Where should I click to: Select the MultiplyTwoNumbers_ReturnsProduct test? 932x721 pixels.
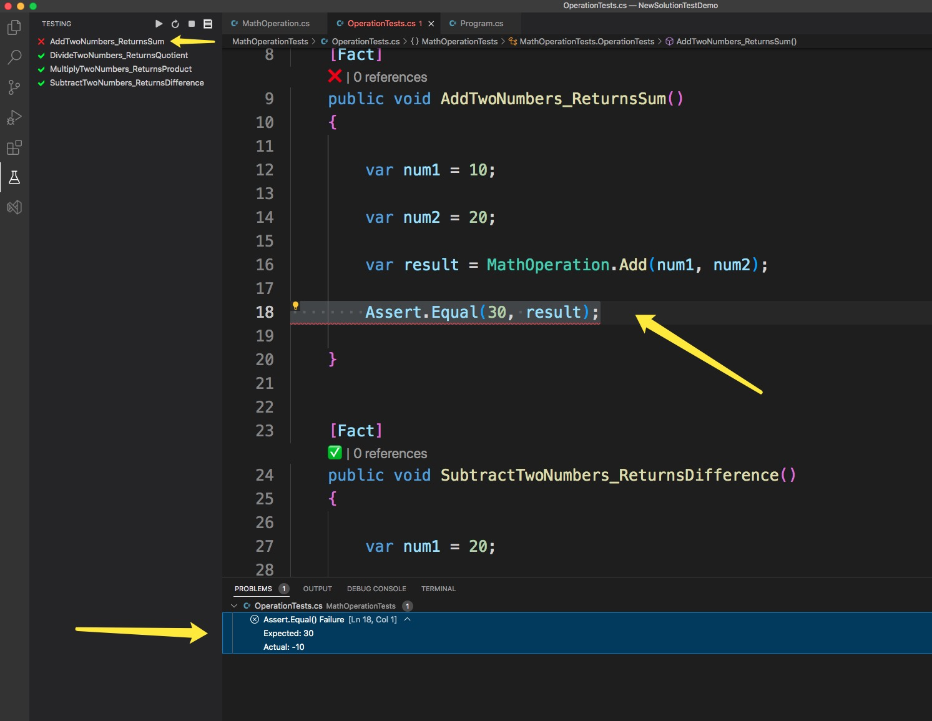coord(120,69)
